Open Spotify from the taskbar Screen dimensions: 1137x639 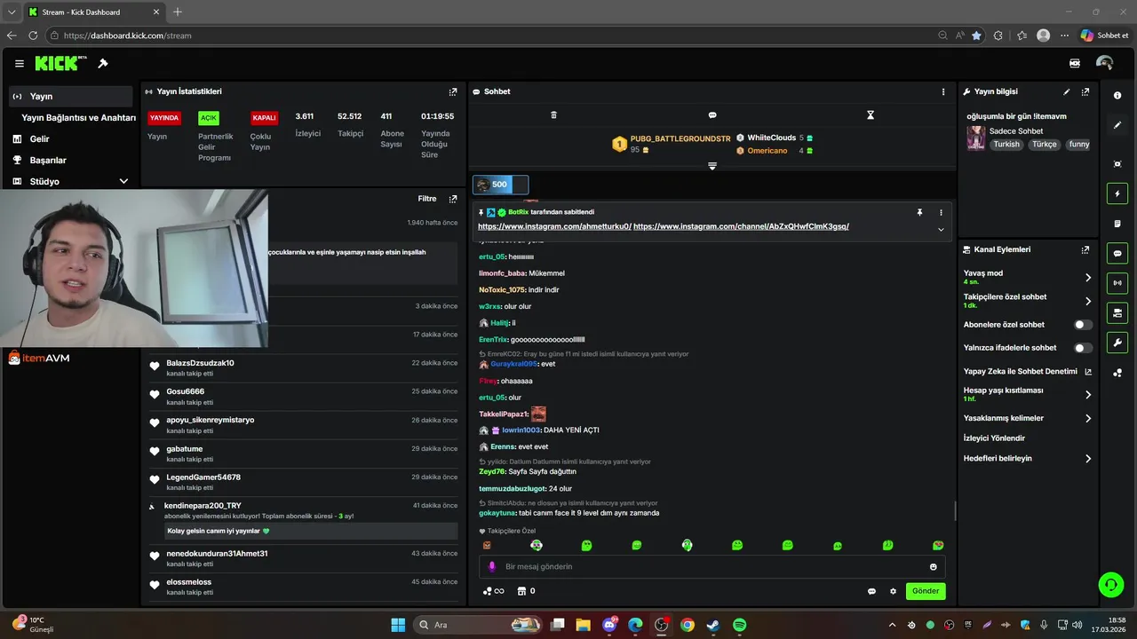(x=739, y=625)
